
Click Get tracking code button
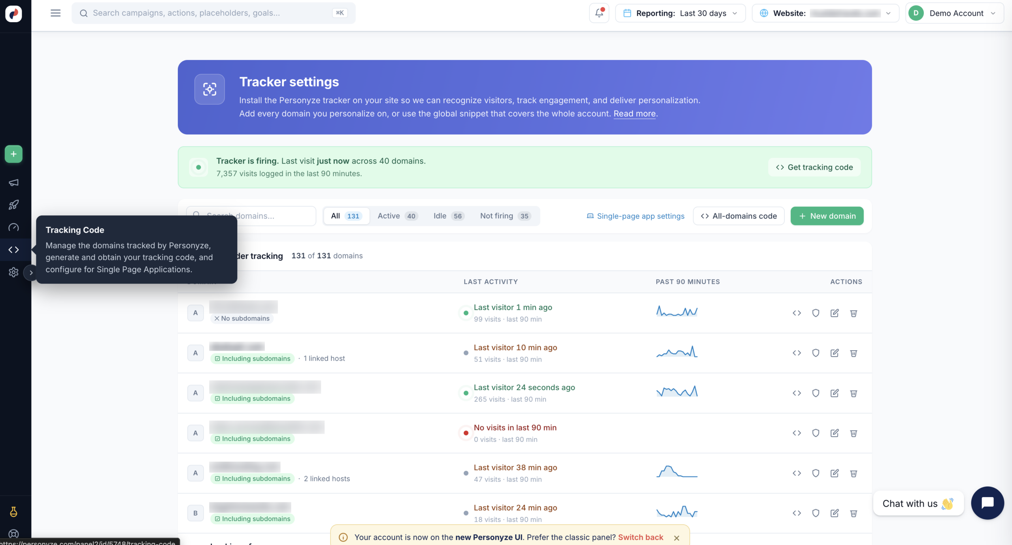tap(814, 167)
